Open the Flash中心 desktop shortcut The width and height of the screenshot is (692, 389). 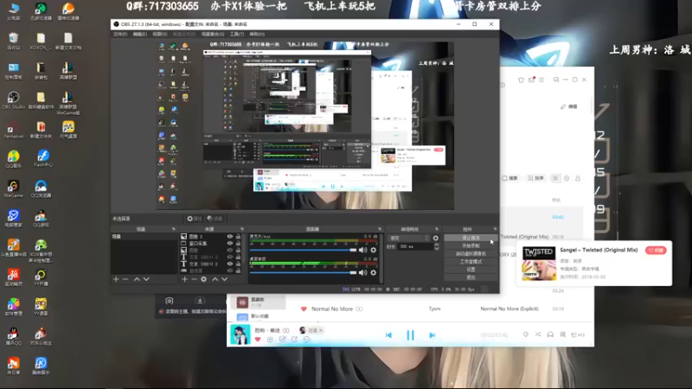42,159
